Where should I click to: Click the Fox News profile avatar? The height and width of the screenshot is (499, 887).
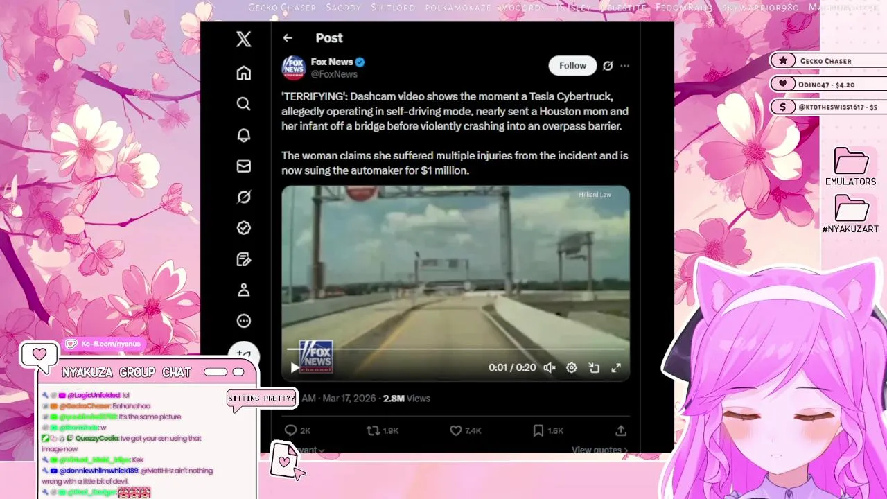pos(294,68)
